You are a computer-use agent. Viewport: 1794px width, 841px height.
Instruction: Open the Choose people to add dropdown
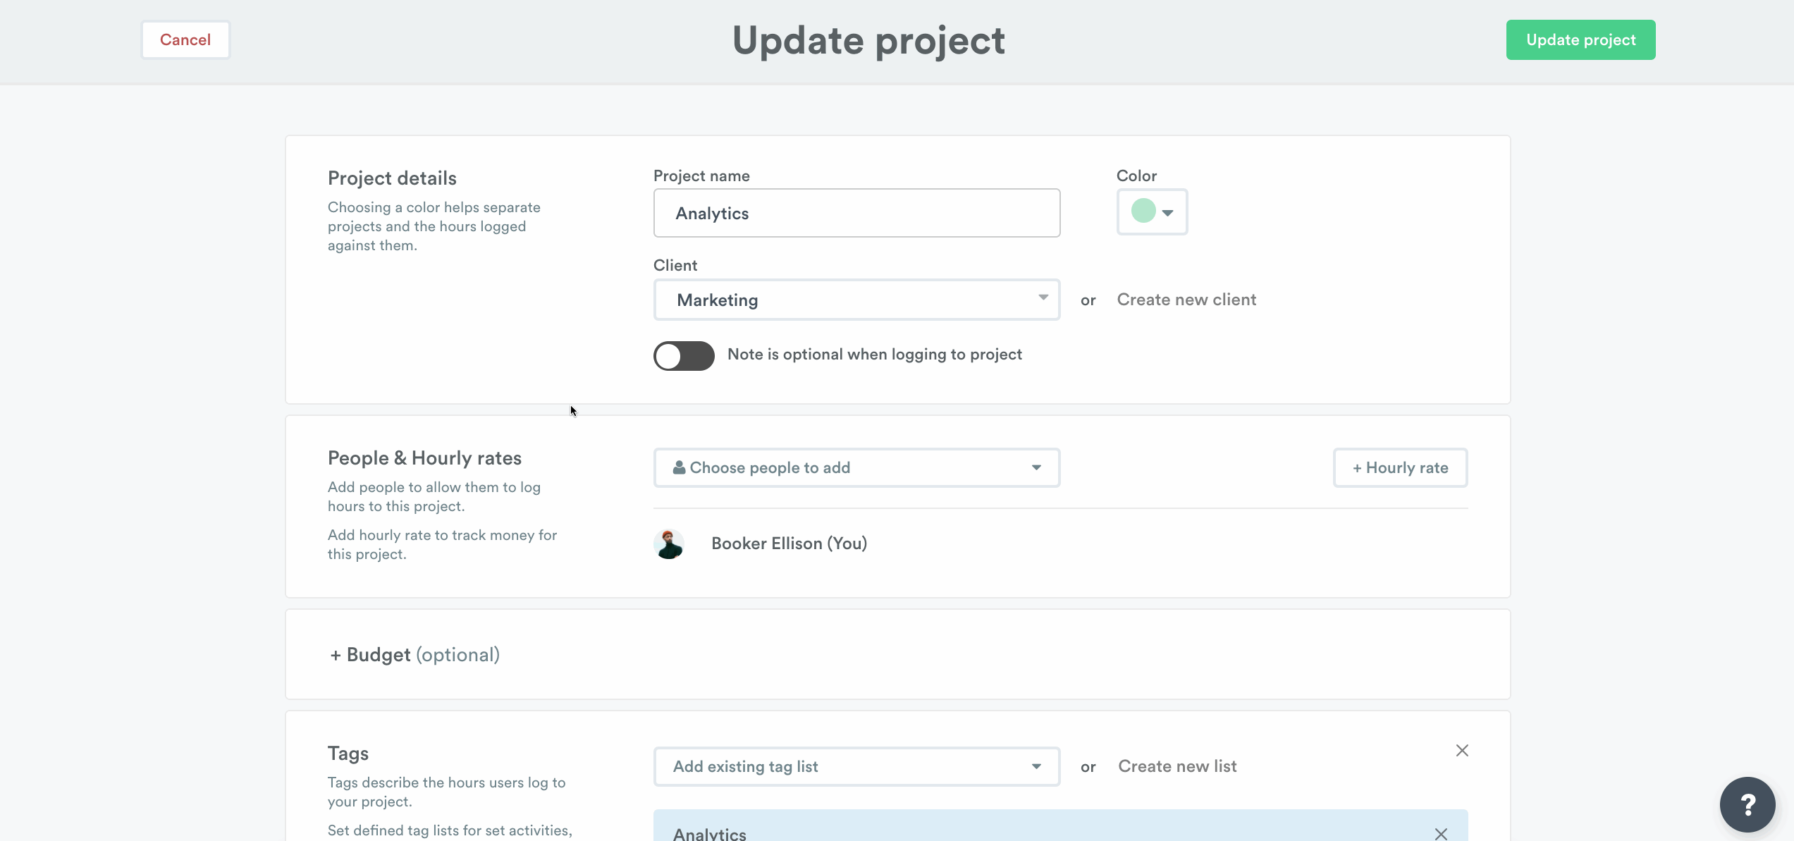click(856, 467)
